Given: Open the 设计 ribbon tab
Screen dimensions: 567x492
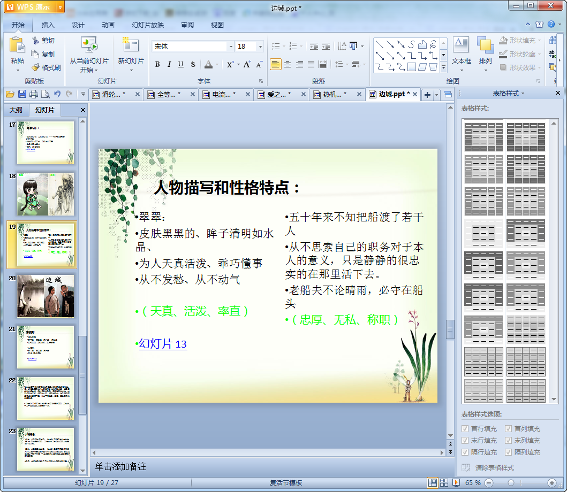Looking at the screenshot, I should point(78,25).
